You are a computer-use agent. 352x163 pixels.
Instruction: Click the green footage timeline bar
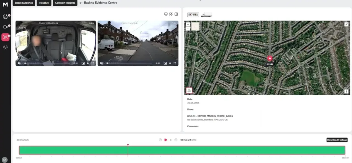click(x=182, y=150)
